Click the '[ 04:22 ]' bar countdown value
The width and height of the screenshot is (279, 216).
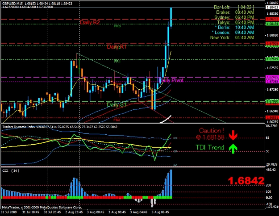click(x=246, y=7)
